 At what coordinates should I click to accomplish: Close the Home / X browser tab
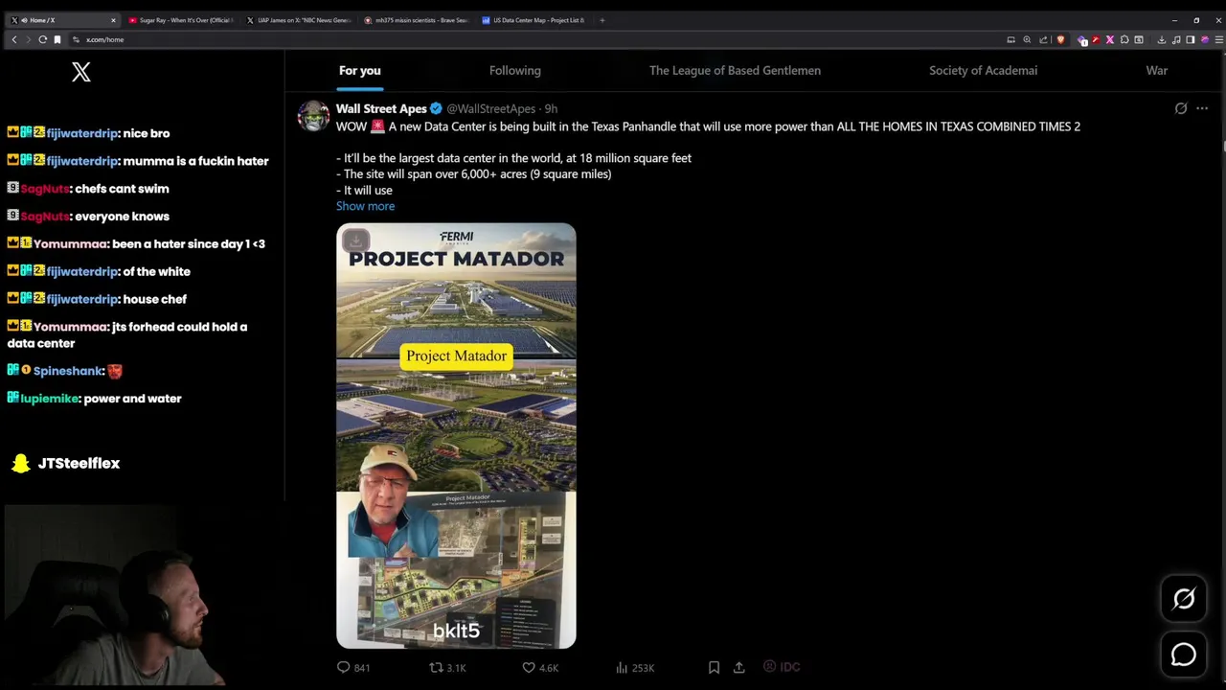coord(113,20)
